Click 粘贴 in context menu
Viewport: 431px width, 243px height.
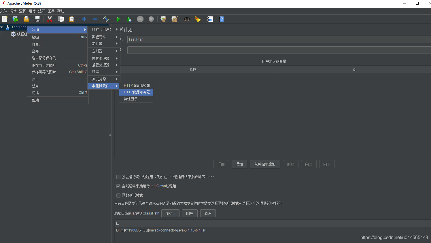(58, 37)
